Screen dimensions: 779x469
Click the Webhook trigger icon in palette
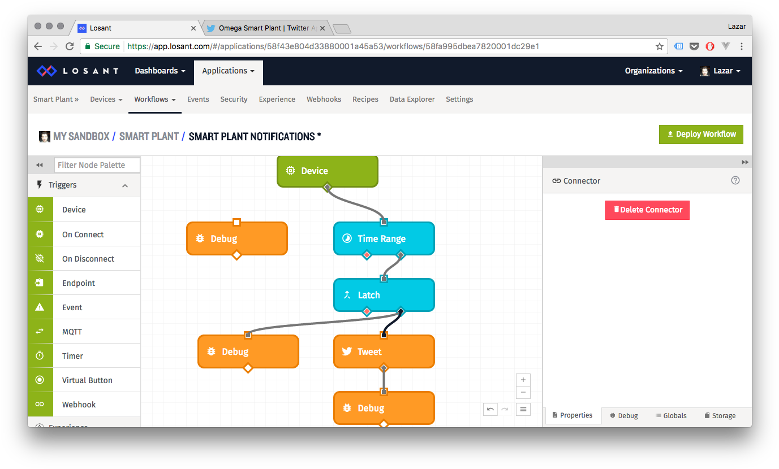(x=40, y=405)
